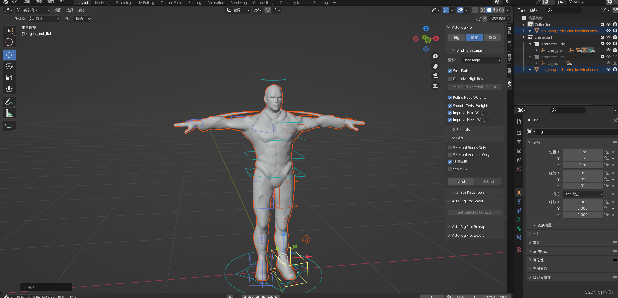This screenshot has height=298, width=618.
Task: Expand char_grp in the outliner
Action: point(537,50)
